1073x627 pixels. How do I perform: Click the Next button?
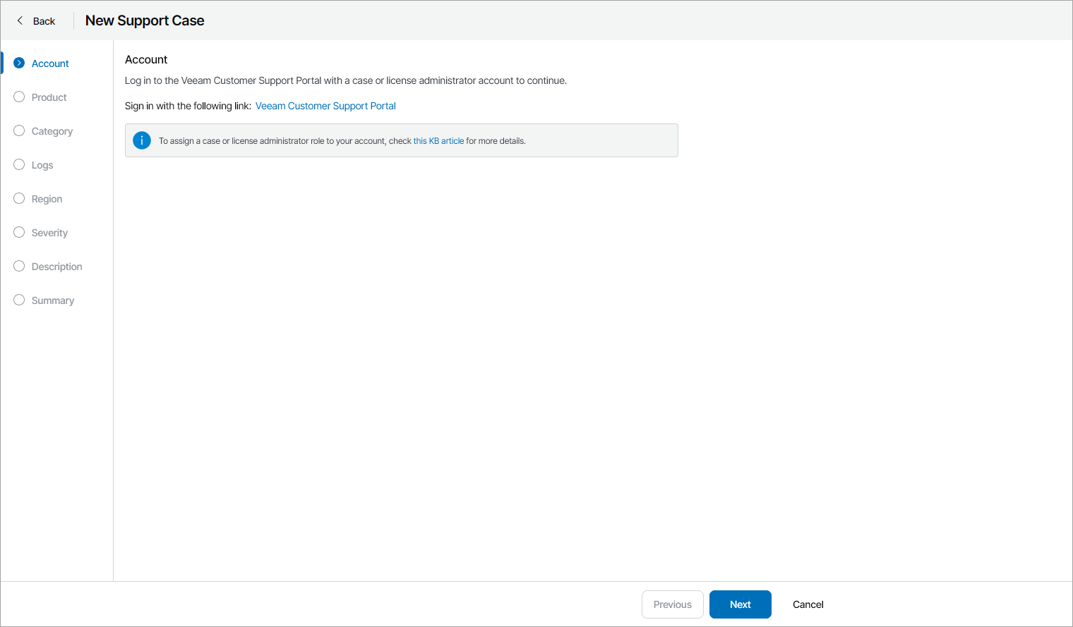pos(740,604)
